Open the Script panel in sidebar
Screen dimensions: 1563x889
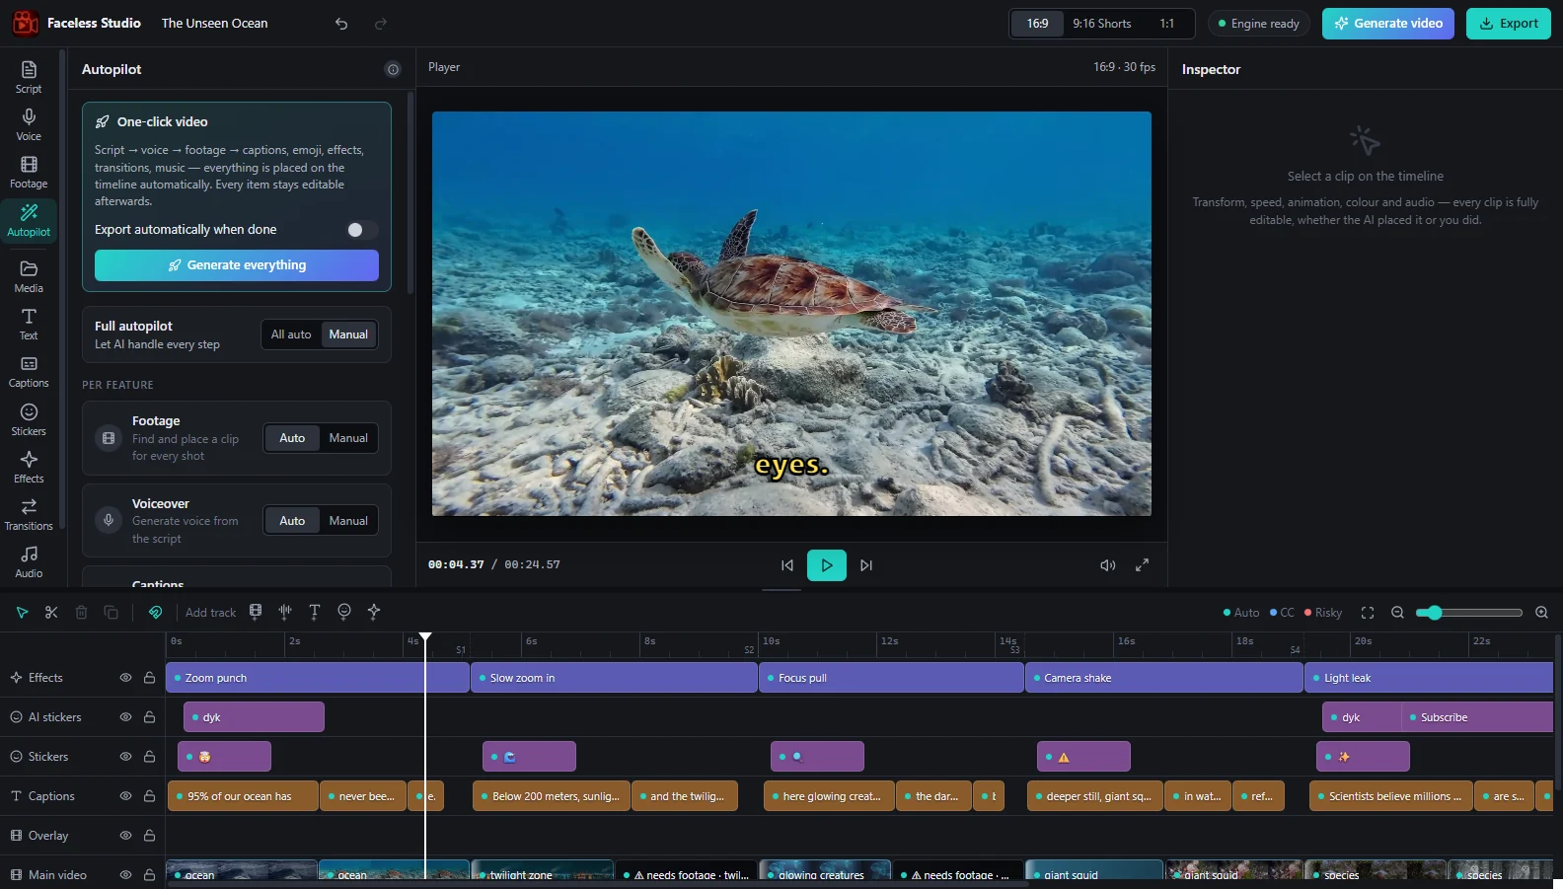29,77
